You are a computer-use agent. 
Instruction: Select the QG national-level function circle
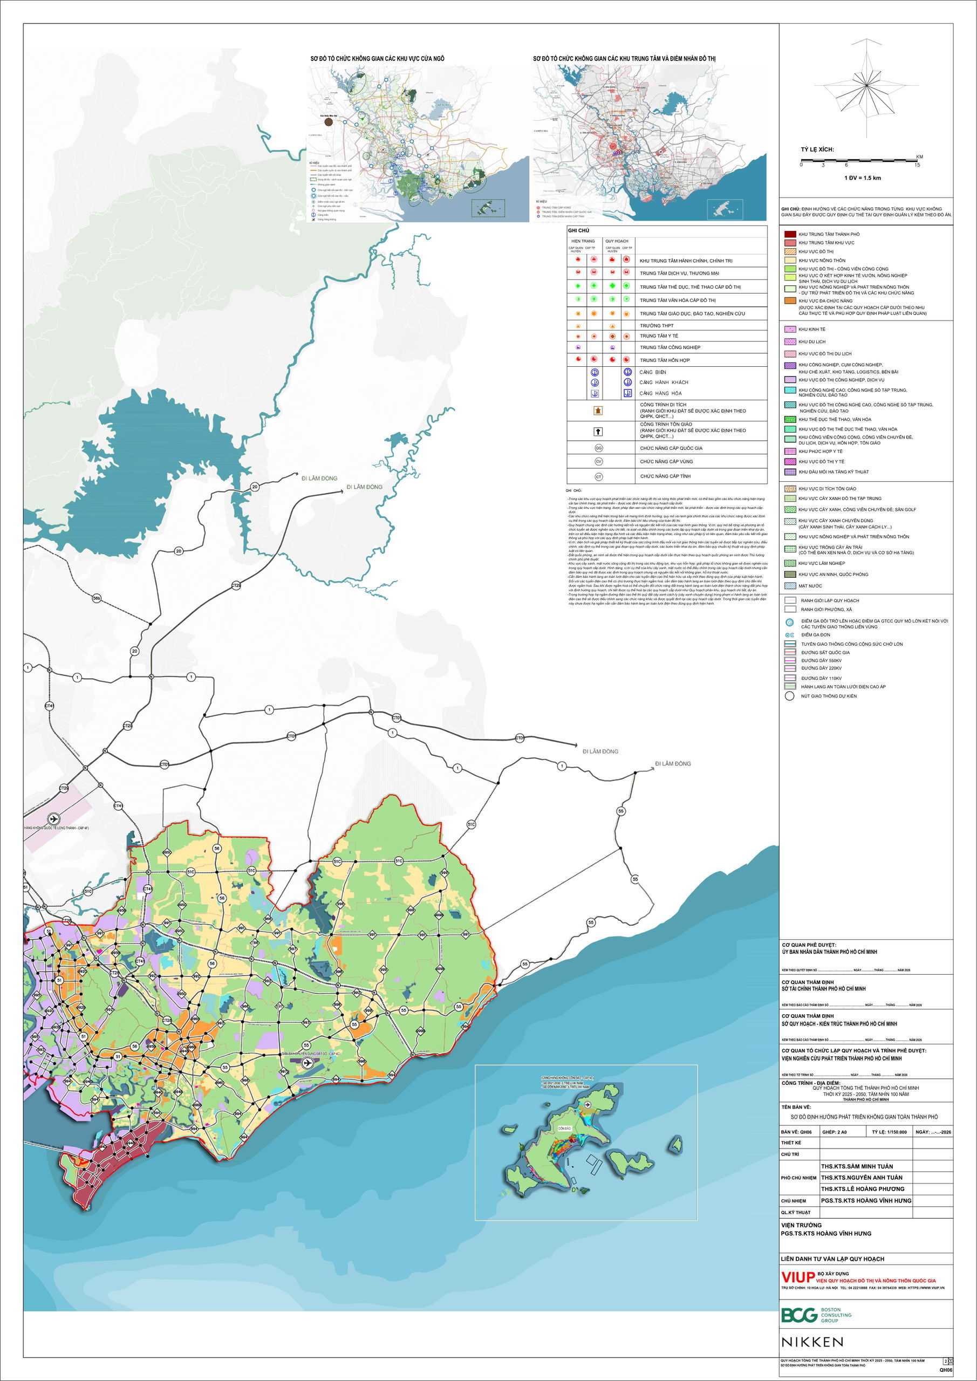(599, 448)
